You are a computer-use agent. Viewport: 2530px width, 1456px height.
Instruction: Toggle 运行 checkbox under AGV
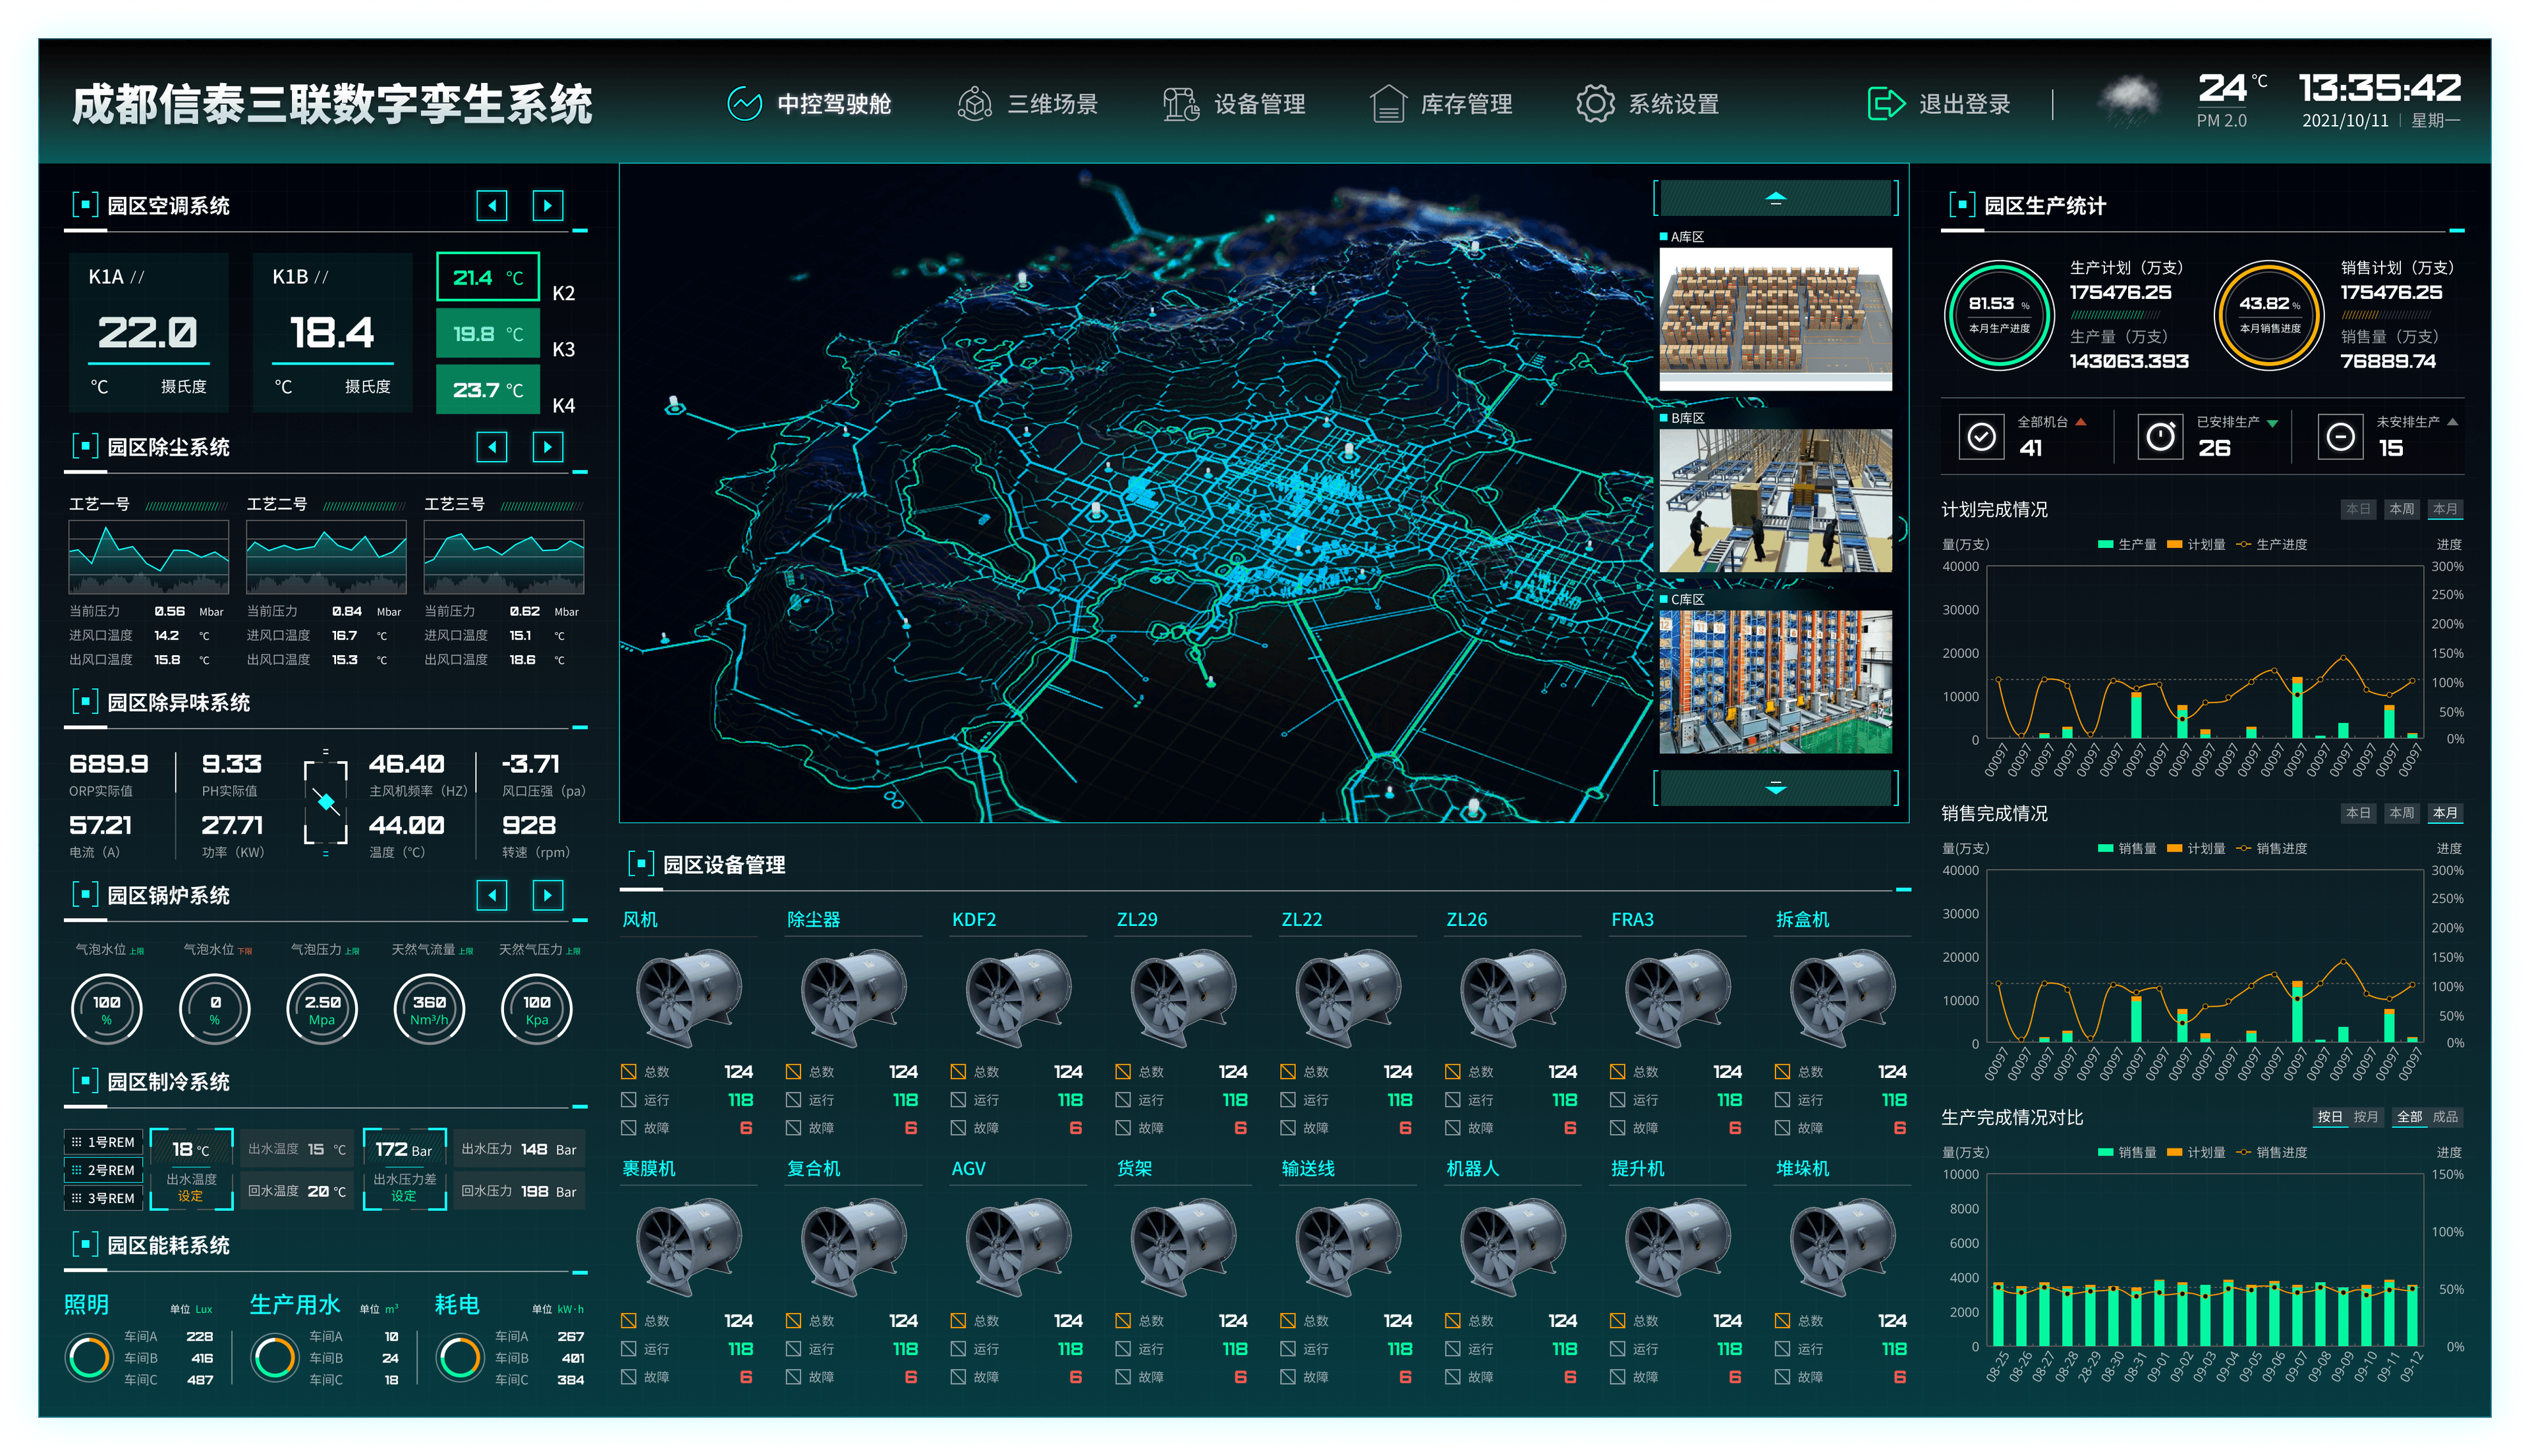point(959,1349)
